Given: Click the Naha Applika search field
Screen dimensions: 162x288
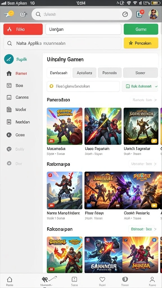Looking at the screenshot, I should coord(62,43).
